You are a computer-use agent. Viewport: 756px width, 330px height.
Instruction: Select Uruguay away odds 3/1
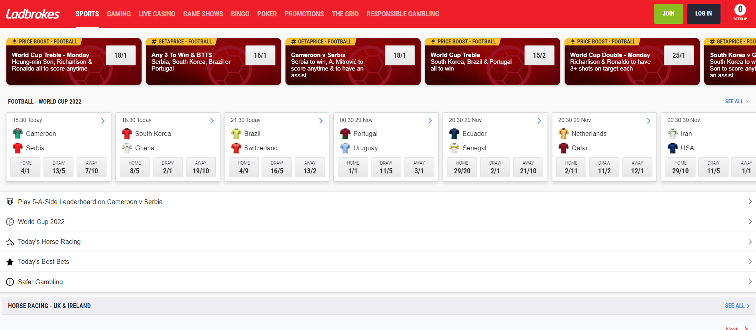pyautogui.click(x=419, y=167)
